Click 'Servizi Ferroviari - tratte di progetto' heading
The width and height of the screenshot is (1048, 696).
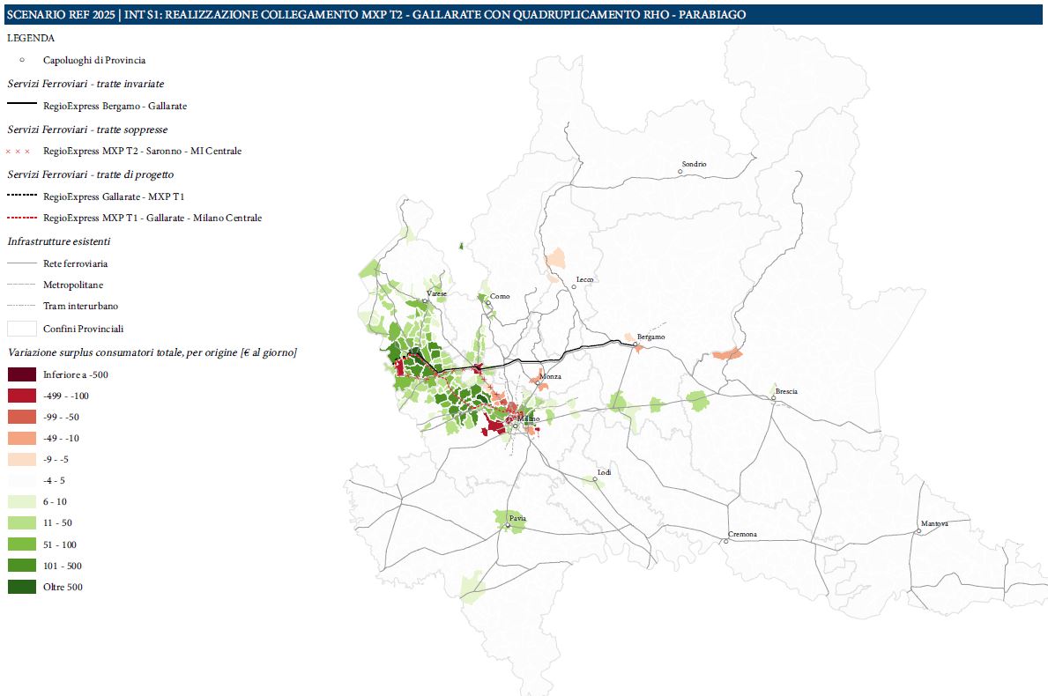click(90, 174)
